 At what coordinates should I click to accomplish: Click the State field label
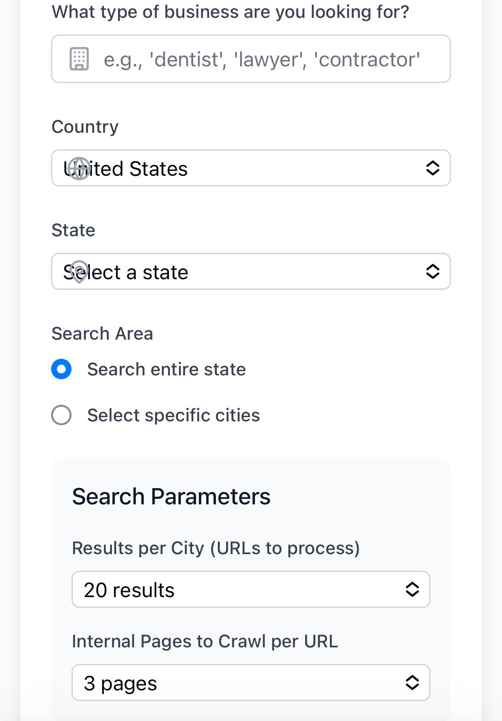[73, 230]
